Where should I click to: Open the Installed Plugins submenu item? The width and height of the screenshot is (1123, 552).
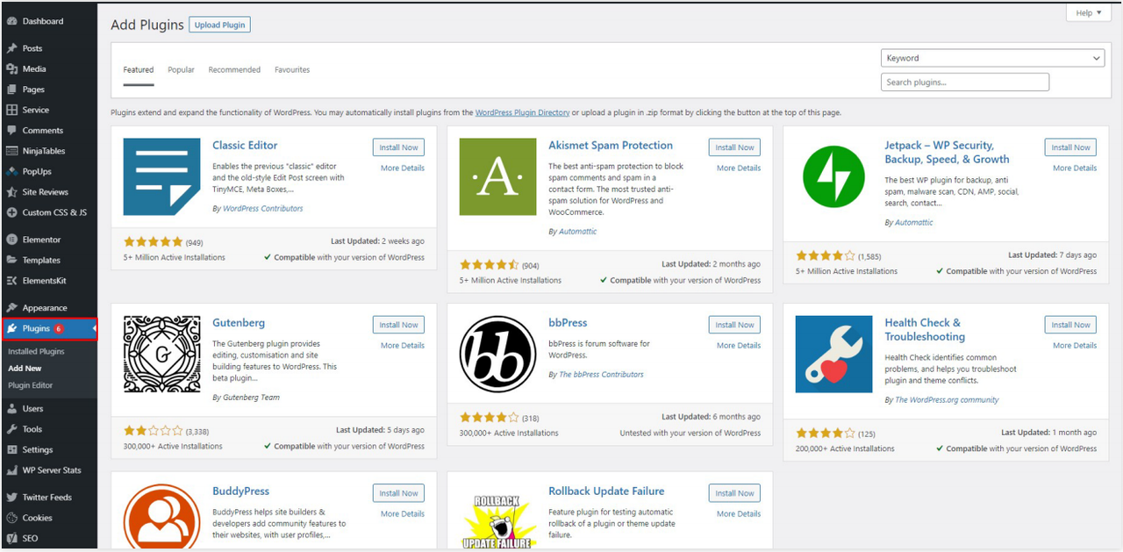tap(36, 351)
